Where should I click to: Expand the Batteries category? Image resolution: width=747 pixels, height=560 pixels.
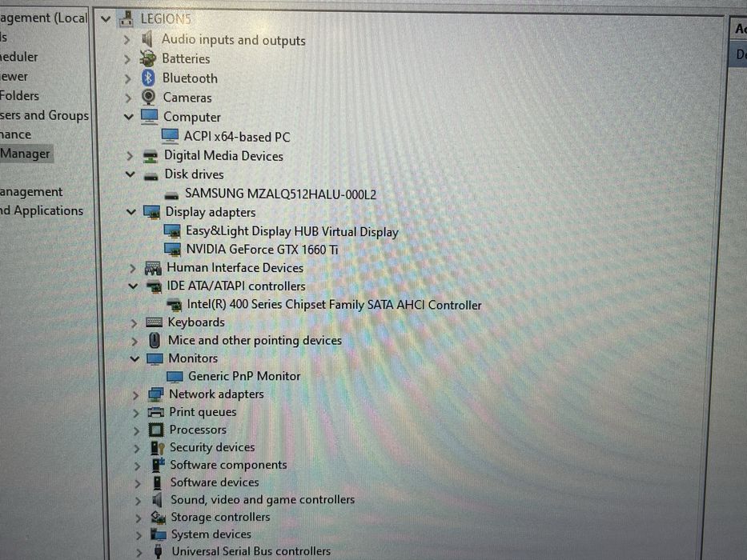[127, 59]
